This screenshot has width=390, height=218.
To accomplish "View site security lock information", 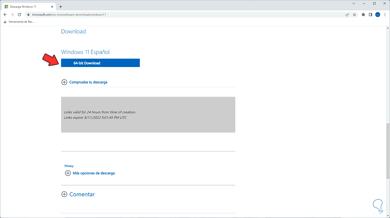I will click(x=29, y=15).
